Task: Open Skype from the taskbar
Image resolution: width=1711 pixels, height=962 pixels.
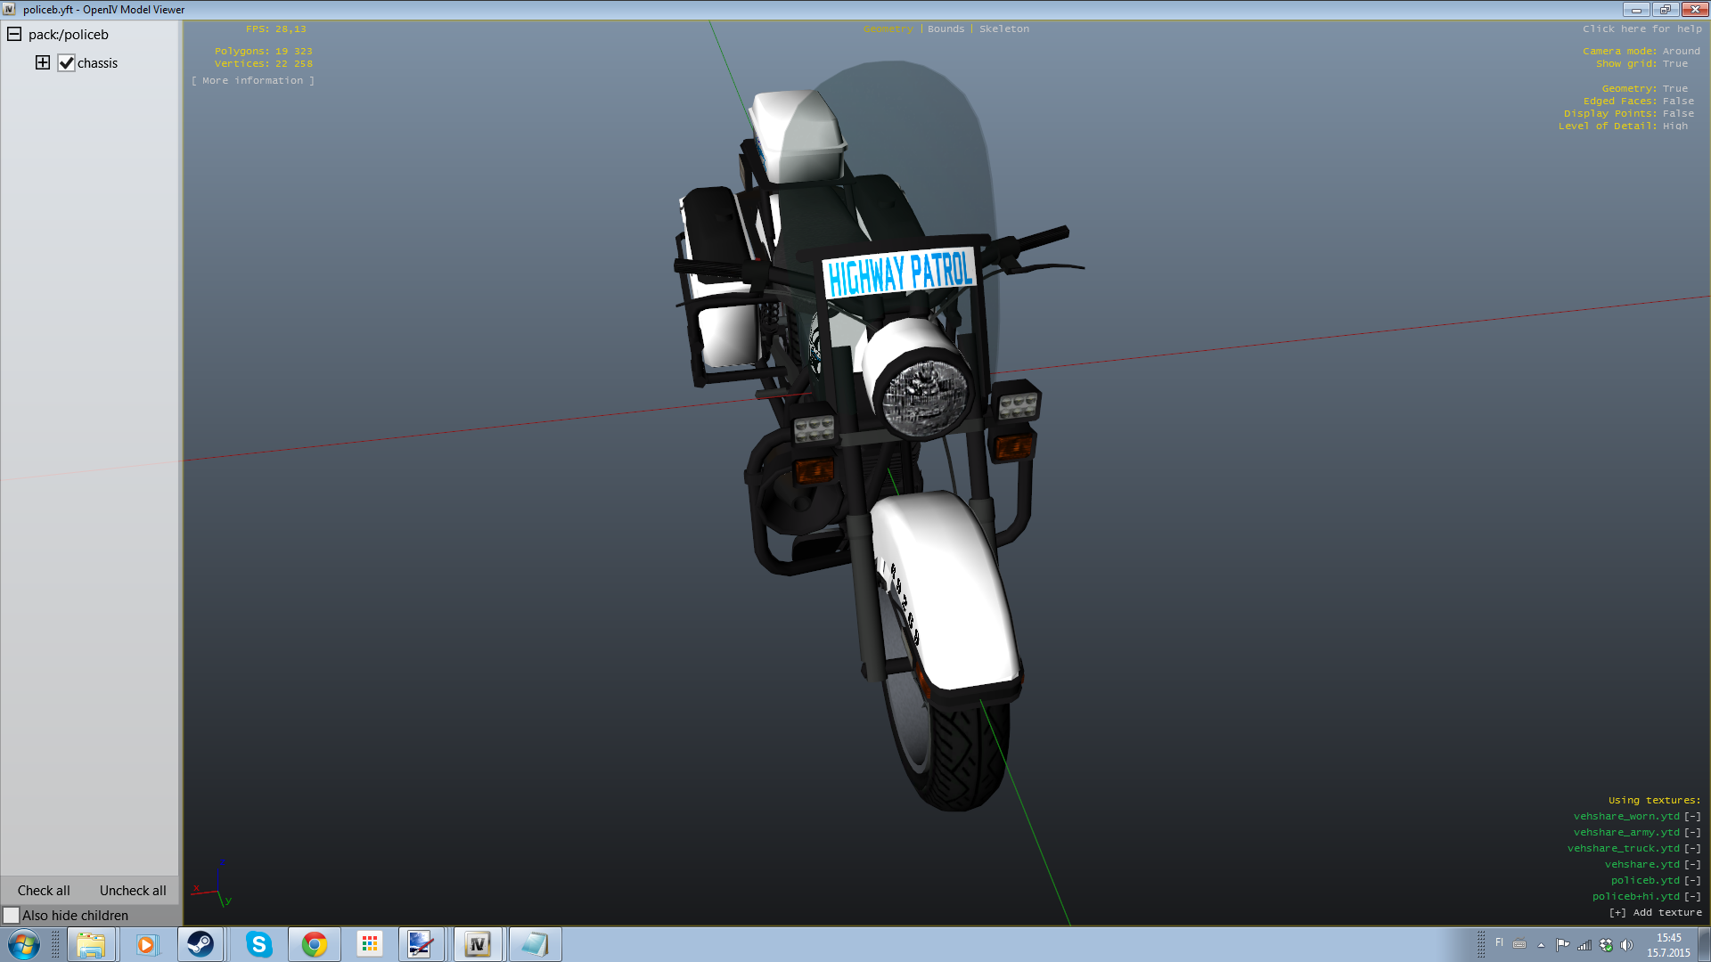Action: (258, 944)
